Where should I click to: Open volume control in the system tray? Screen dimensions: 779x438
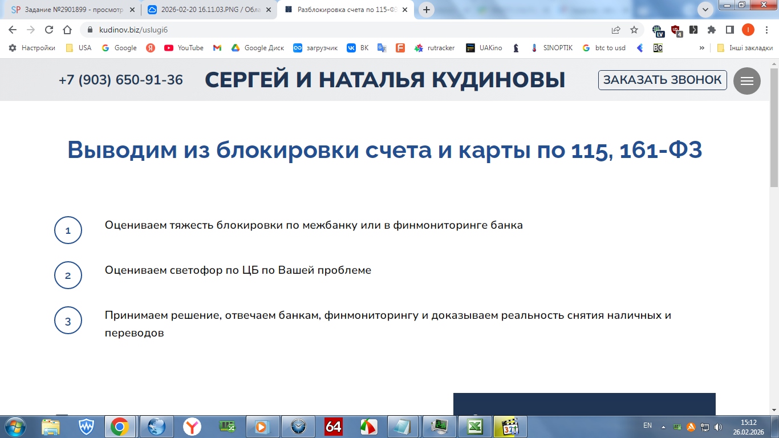tap(717, 427)
